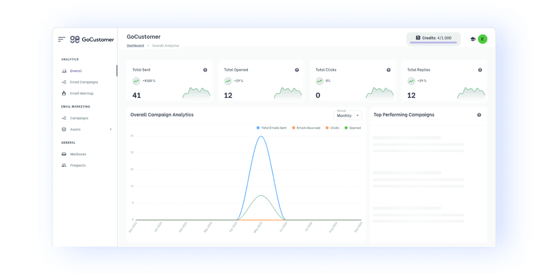Viewport: 548px width, 274px height.
Task: Click the Apr 2024 axis label
Action: pyautogui.click(x=232, y=228)
